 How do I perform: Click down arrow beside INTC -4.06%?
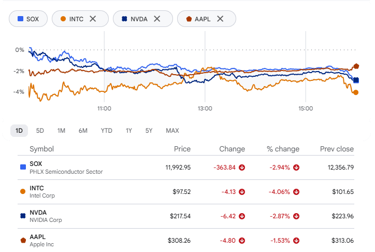296,192
